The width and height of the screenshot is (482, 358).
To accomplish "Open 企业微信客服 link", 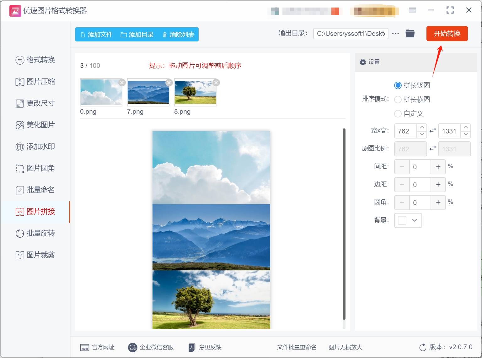I will coord(151,347).
